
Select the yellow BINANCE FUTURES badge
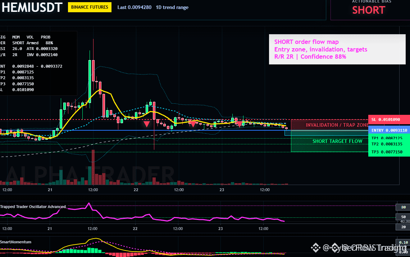(x=90, y=7)
